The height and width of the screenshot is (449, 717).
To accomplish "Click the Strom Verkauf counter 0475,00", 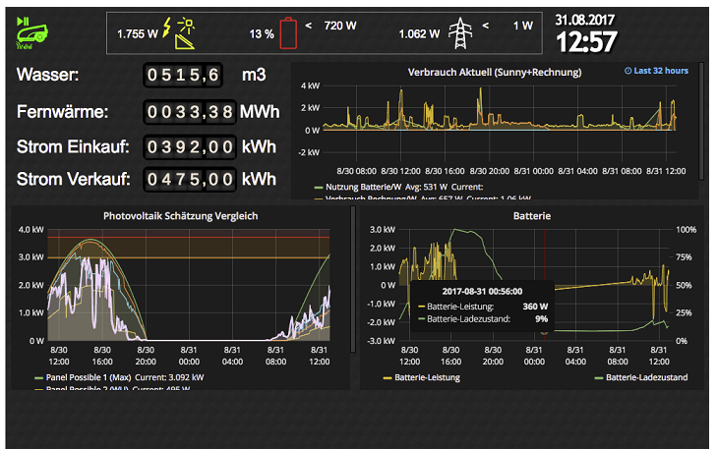I will click(190, 179).
